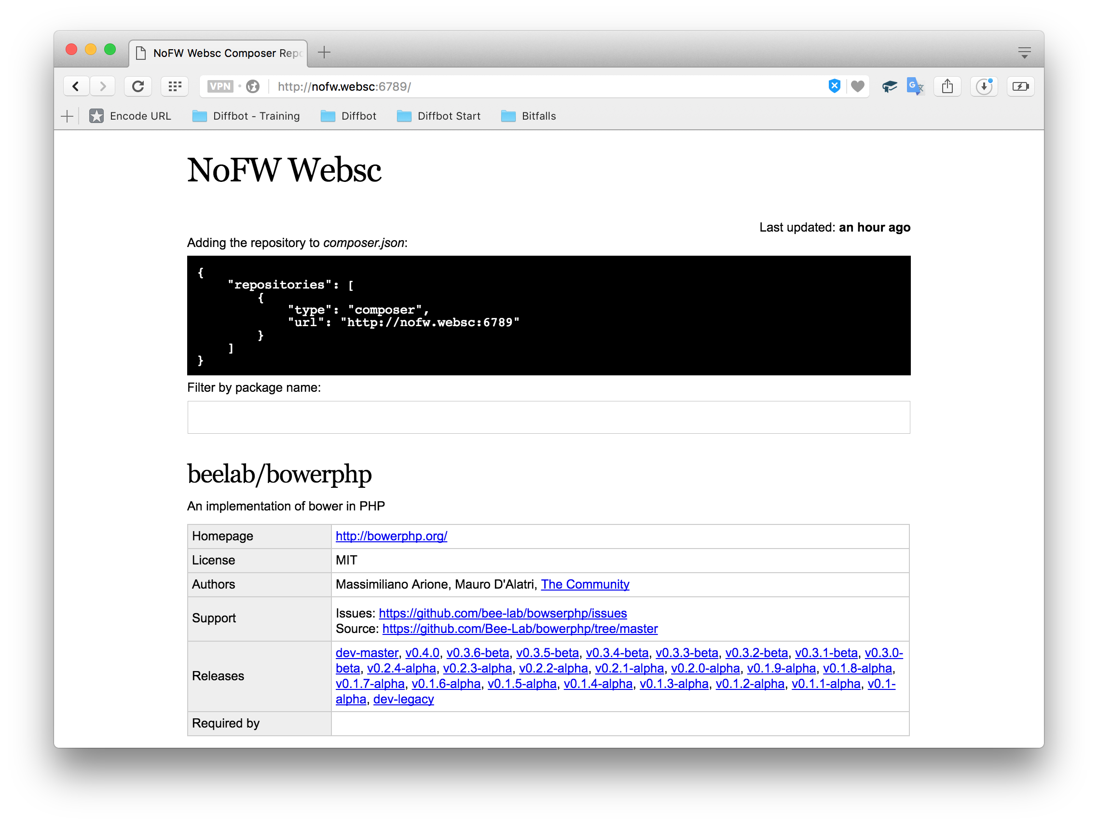Click the blue ad-blocker shield icon

[x=835, y=86]
